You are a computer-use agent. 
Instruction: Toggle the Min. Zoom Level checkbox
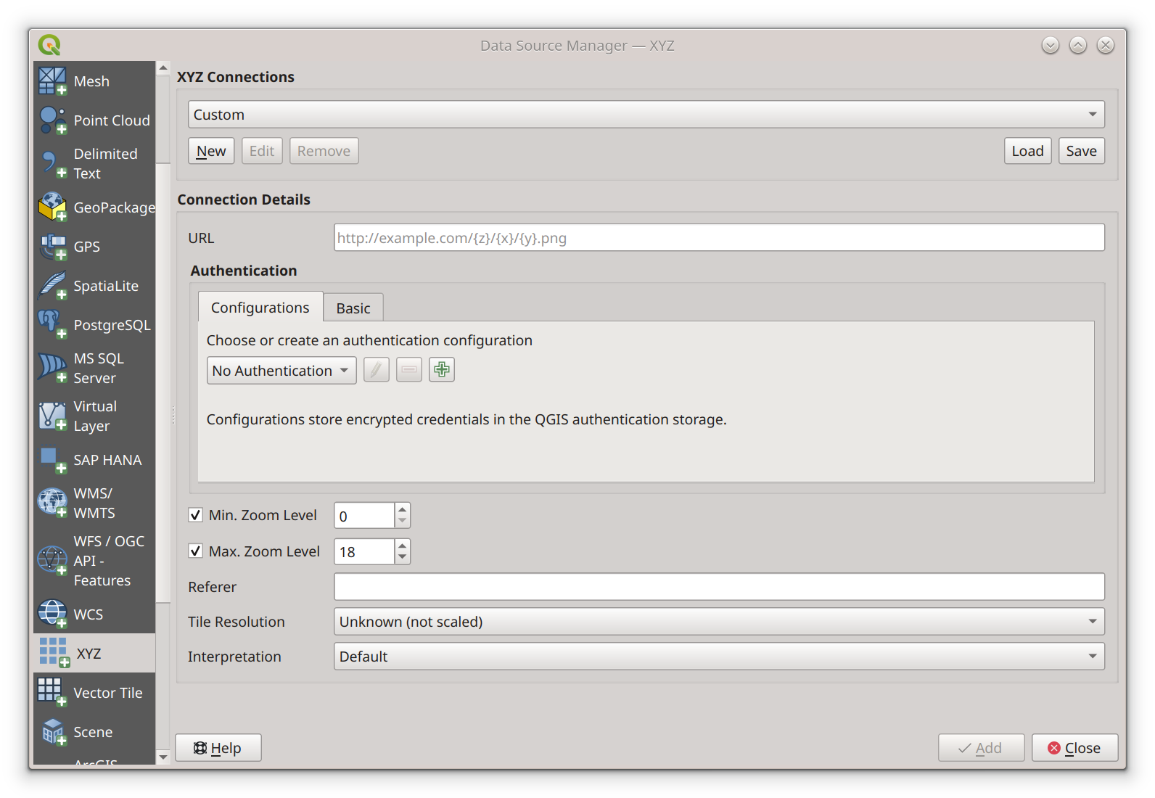click(195, 515)
